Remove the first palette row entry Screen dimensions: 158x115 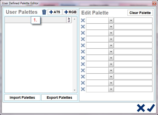coord(83,20)
